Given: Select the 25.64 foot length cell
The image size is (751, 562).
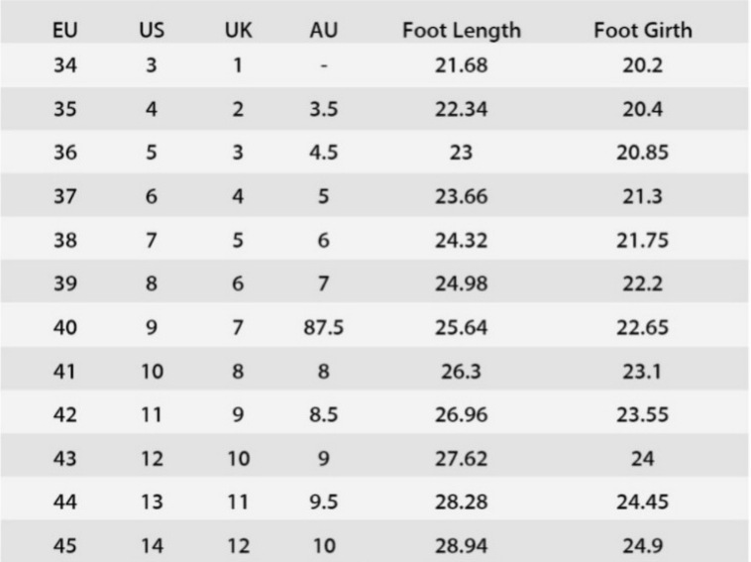Looking at the screenshot, I should pyautogui.click(x=461, y=327).
